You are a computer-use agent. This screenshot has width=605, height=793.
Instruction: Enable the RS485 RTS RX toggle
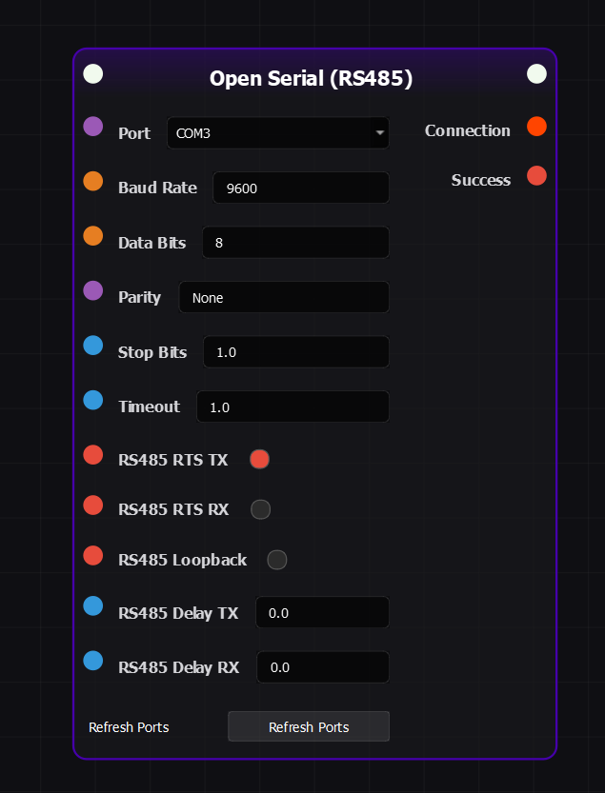(260, 509)
